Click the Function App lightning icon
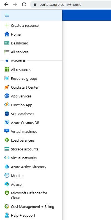Viewport: 111px width, 220px height. point(7,105)
